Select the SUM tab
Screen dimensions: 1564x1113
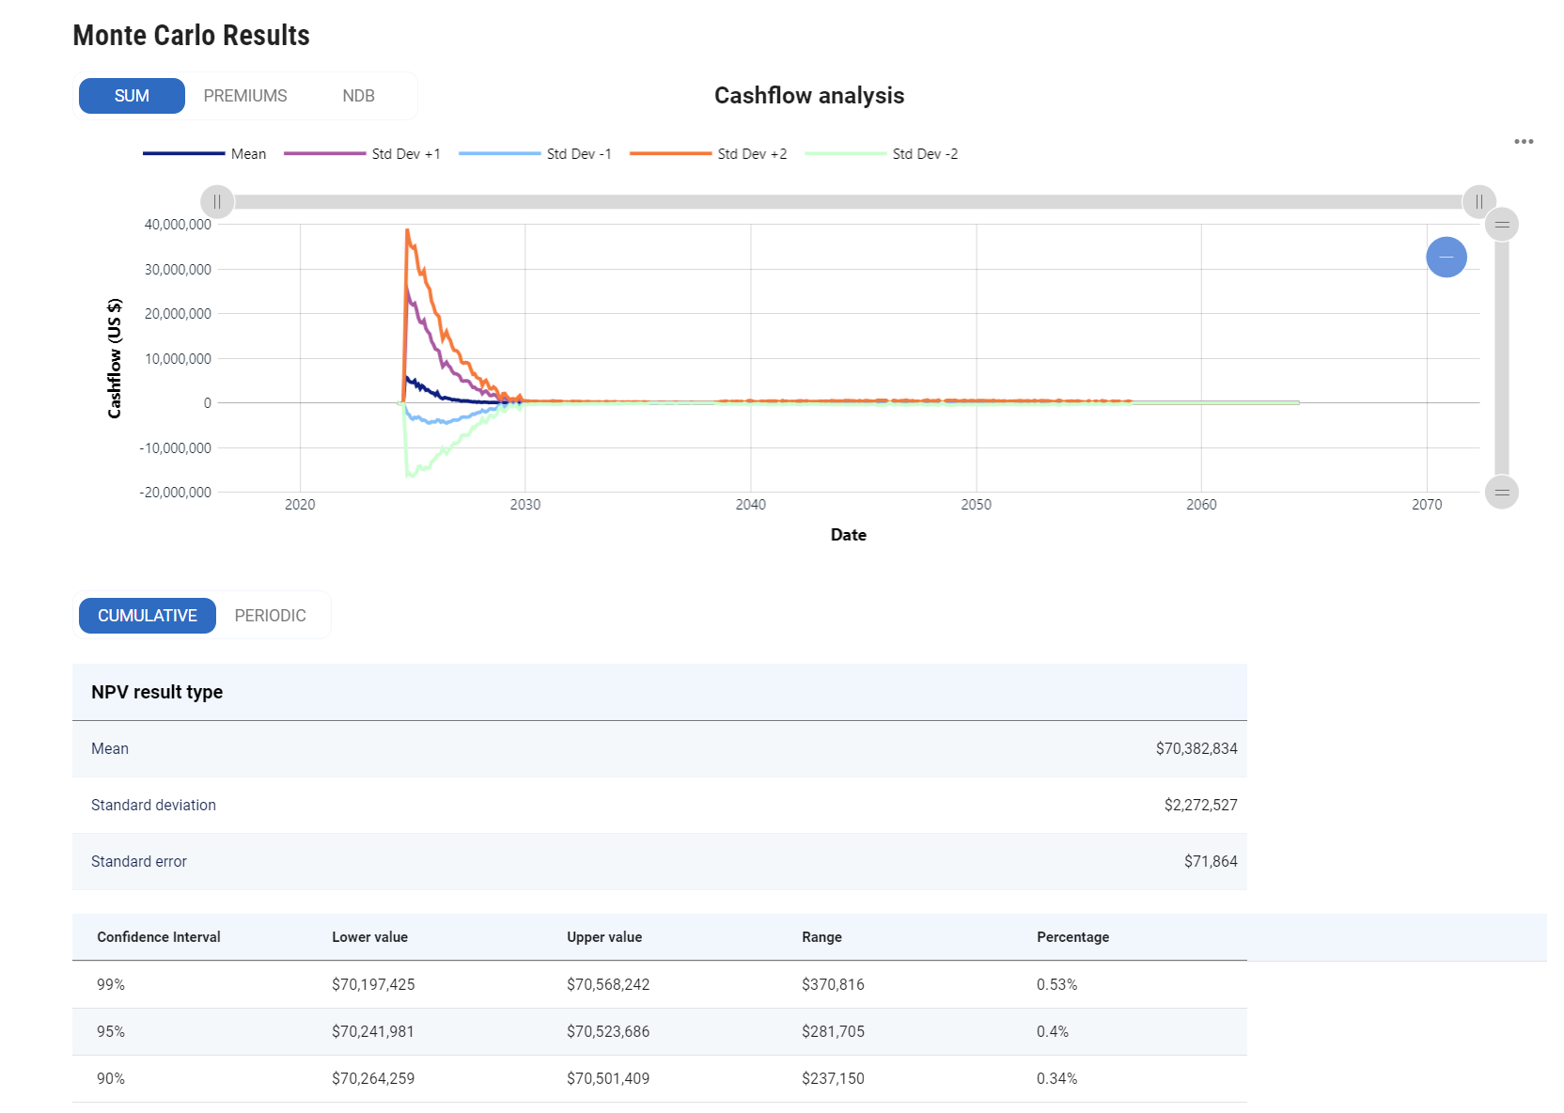[x=132, y=96]
